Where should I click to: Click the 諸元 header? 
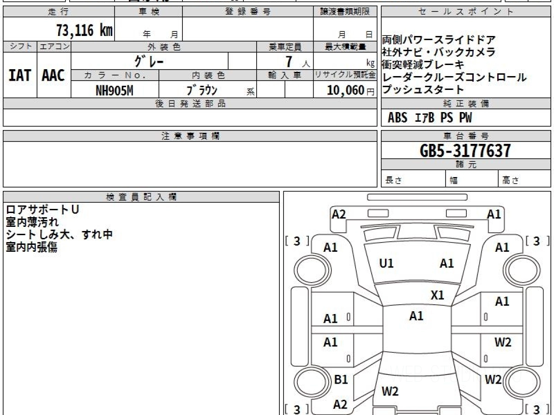(466, 165)
